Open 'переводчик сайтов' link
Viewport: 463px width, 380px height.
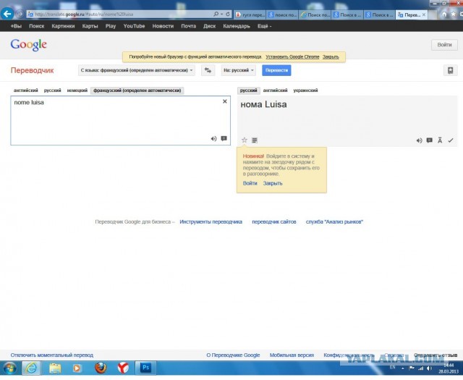tap(273, 222)
